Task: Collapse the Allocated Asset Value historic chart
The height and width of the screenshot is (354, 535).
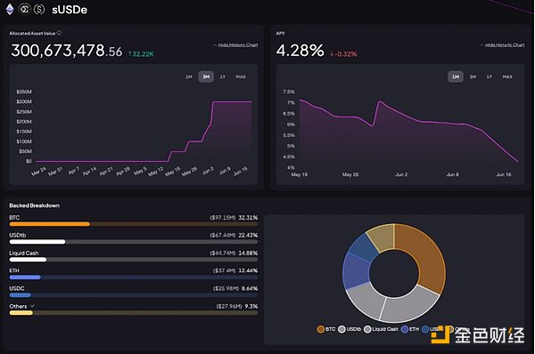Action: click(235, 45)
